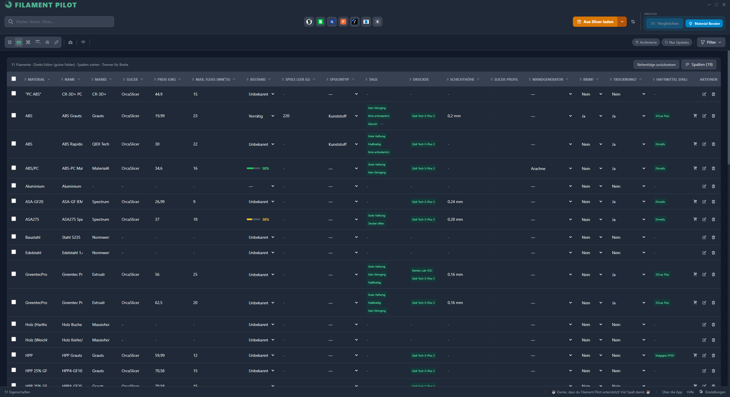Screen dimensions: 730x397
Task: Check the ASA-GF20 row checkbox
Action: click(14, 201)
